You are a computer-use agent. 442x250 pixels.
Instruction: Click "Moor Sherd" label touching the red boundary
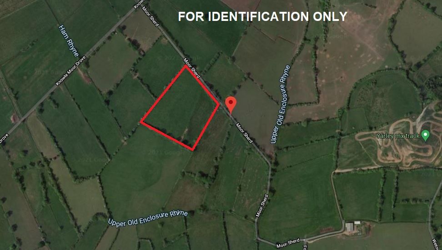tap(192, 68)
